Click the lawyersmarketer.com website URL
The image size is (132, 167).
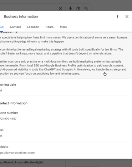[x=17, y=153]
